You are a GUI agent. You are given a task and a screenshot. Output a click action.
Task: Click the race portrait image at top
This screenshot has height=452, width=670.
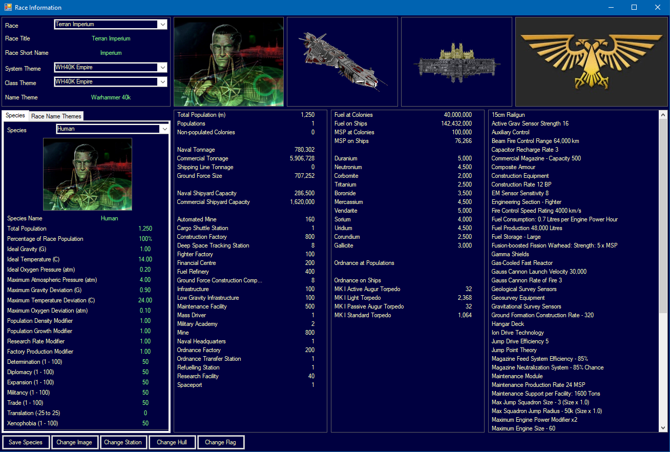[228, 61]
